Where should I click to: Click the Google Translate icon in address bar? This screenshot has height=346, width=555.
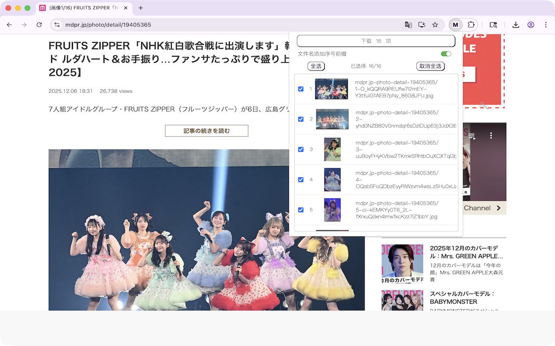408,25
